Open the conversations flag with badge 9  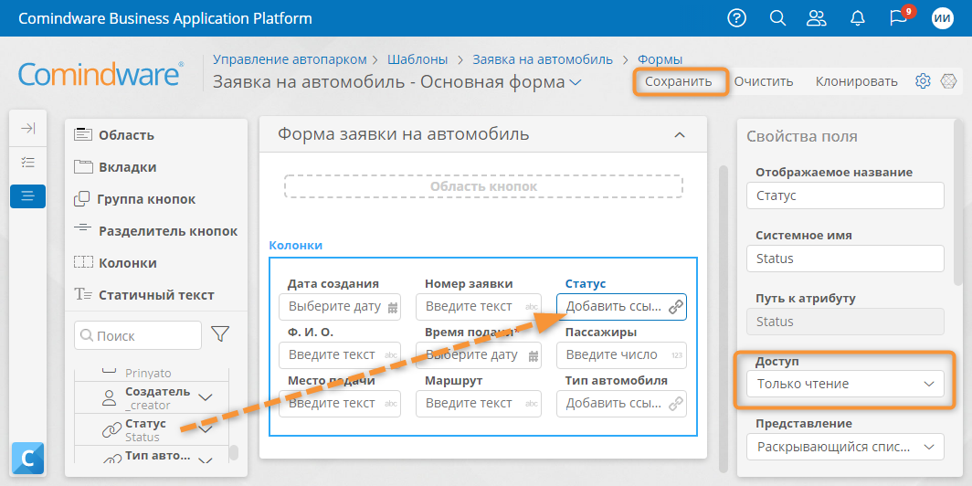pos(898,18)
